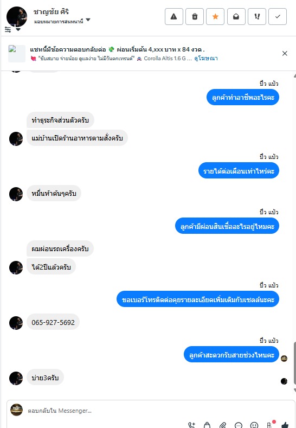Open the 'ดูโฆษณา' view ad link
The image size is (296, 428).
(205, 58)
